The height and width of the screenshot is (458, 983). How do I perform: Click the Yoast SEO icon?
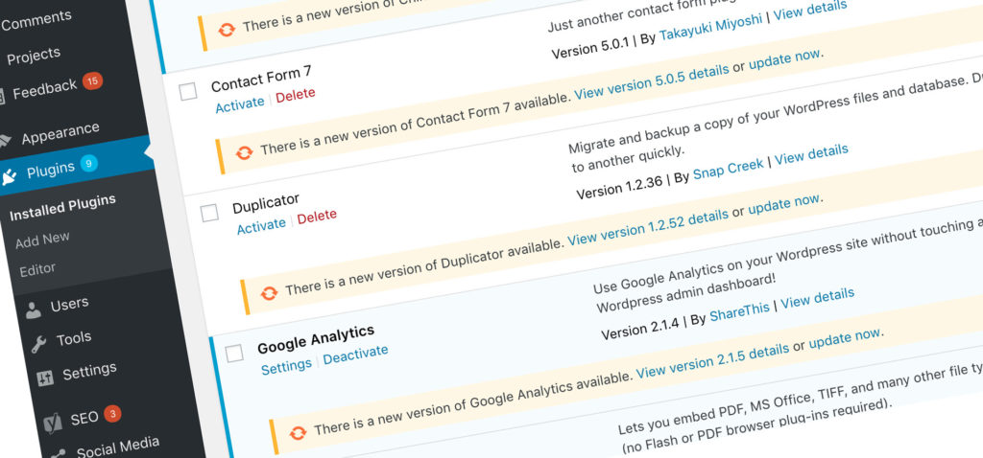pyautogui.click(x=53, y=424)
